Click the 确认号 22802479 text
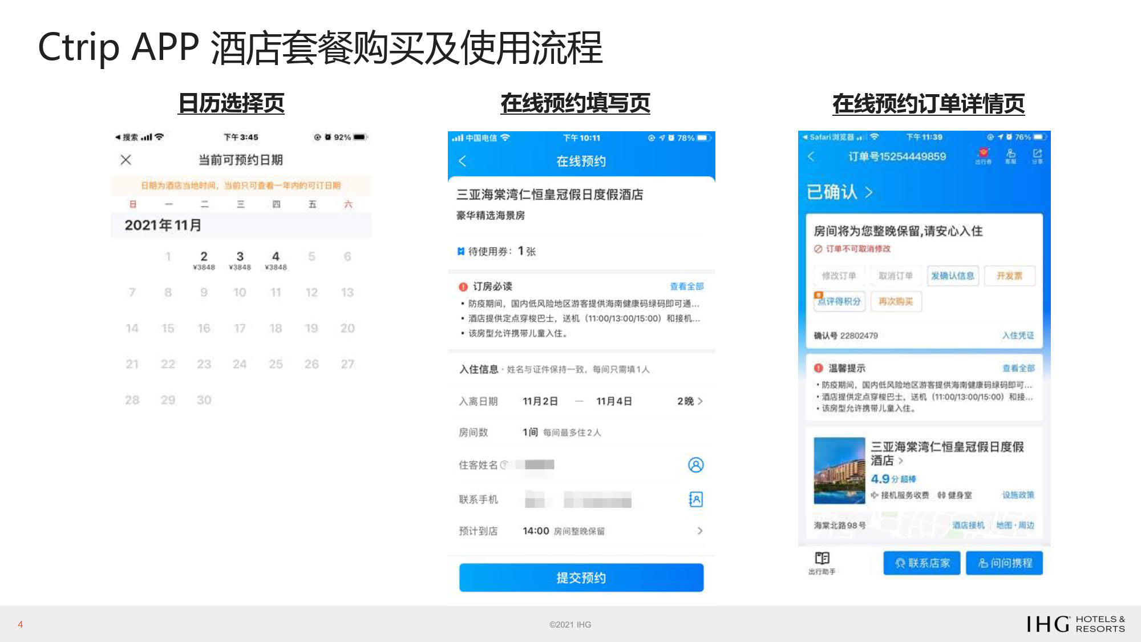Image resolution: width=1141 pixels, height=642 pixels. (845, 336)
